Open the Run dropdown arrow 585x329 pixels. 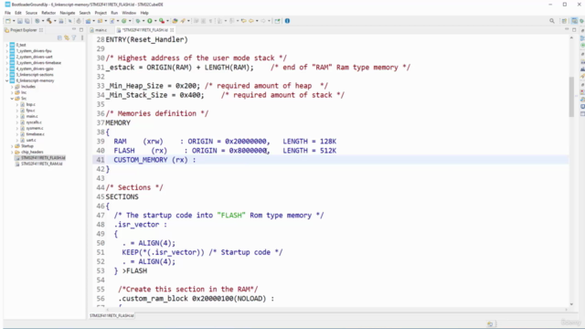pyautogui.click(x=155, y=21)
